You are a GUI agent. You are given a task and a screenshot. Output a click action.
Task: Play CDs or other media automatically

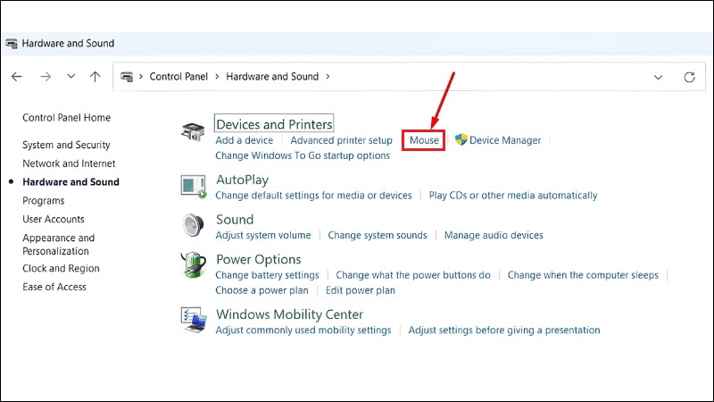[x=512, y=196]
